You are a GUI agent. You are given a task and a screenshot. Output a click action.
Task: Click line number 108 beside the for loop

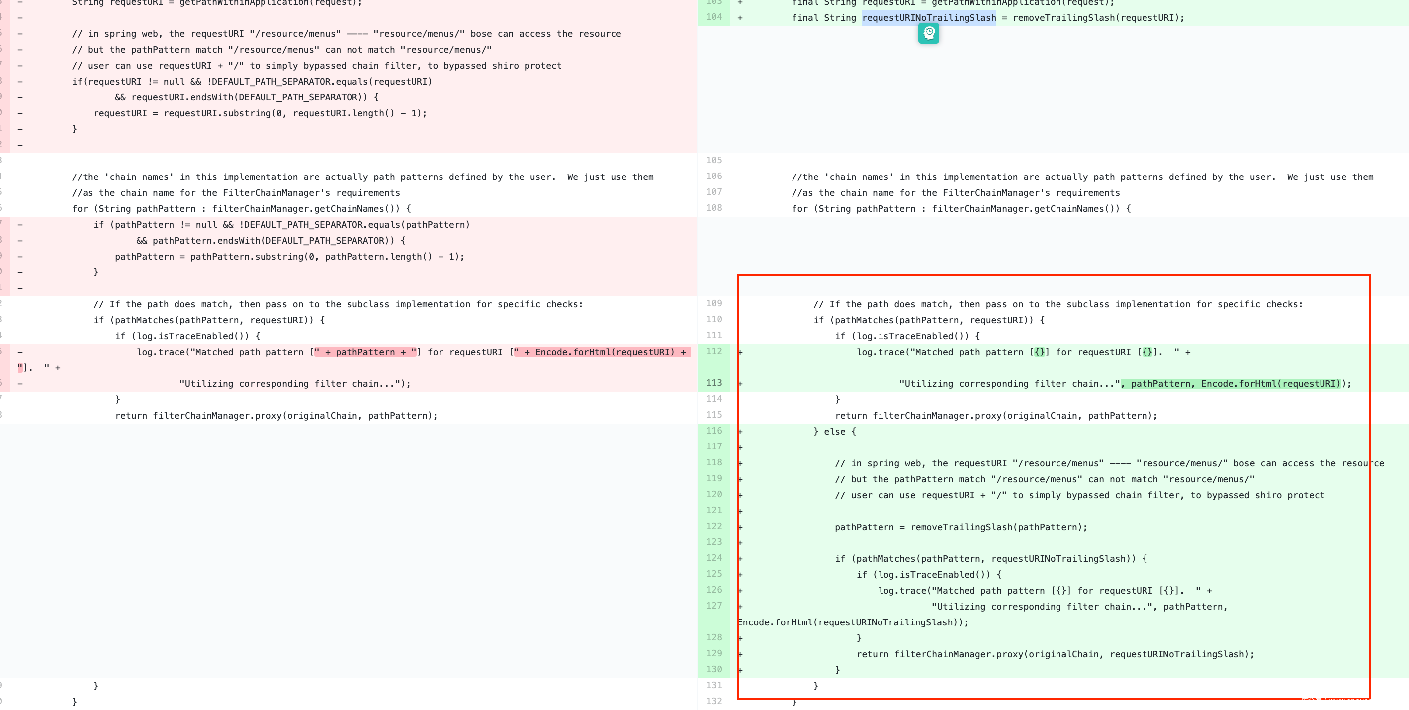click(714, 208)
